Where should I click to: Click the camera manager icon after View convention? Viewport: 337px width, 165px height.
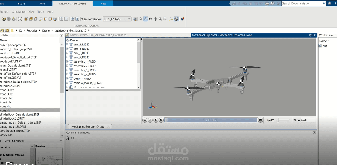tap(135, 19)
